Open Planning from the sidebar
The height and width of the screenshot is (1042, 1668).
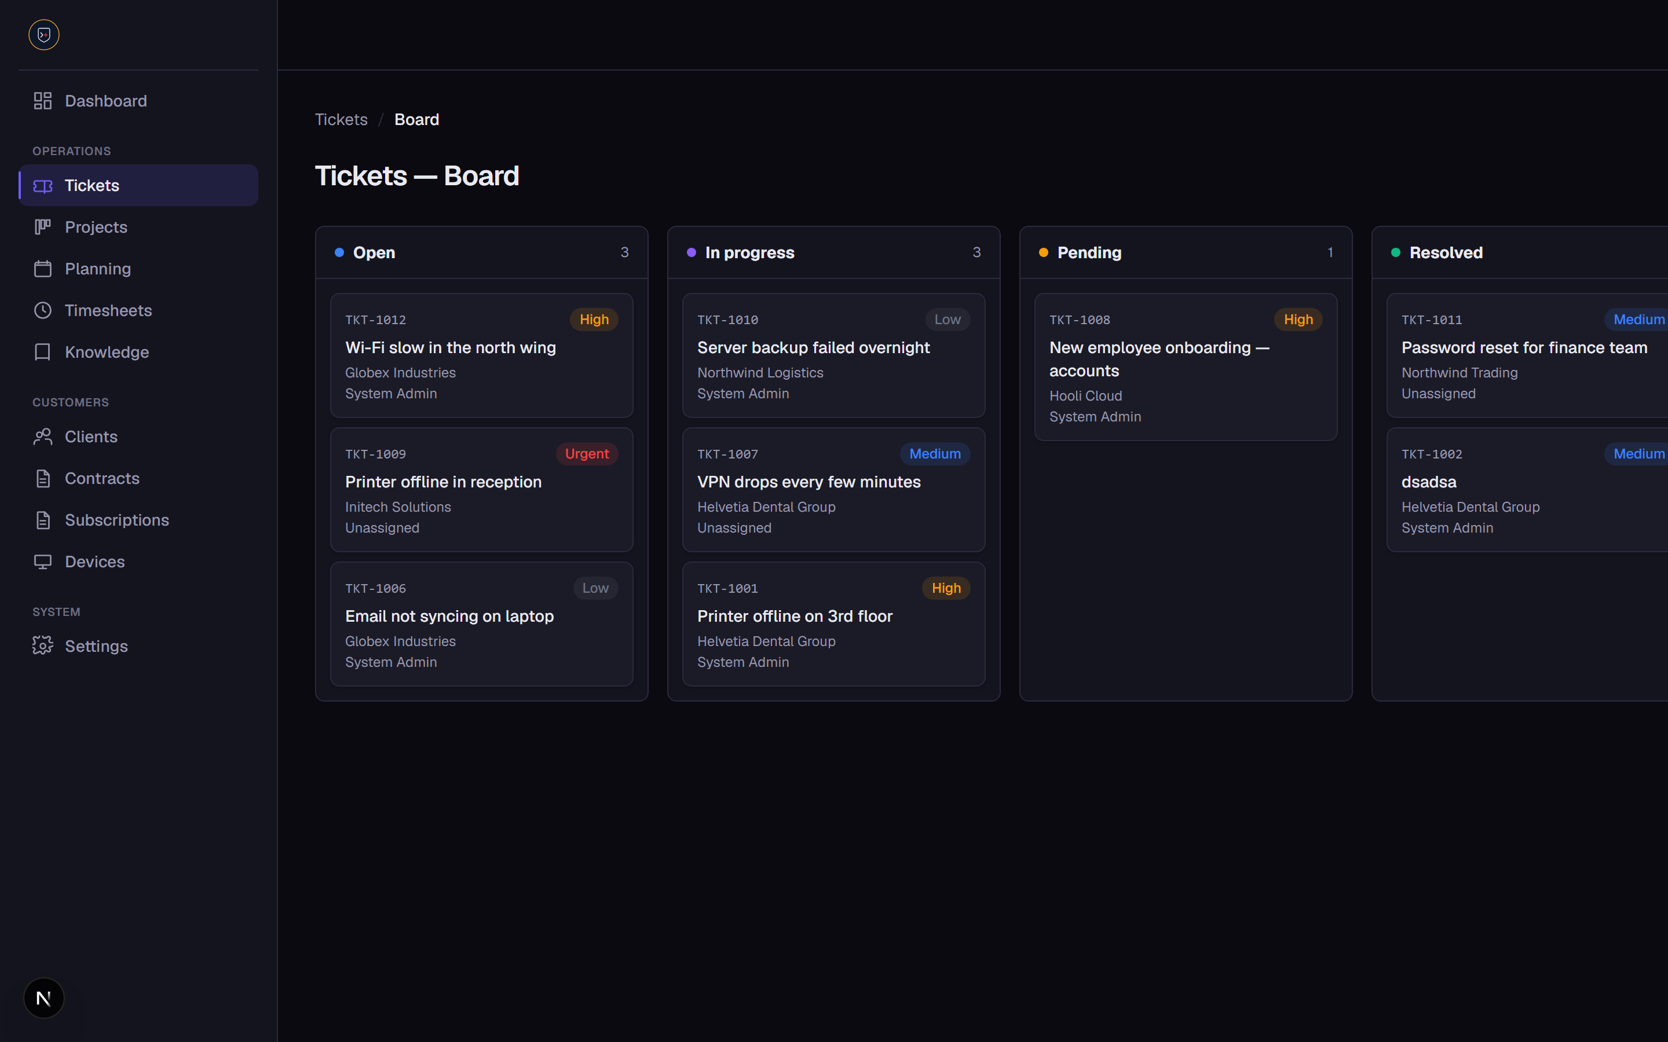pyautogui.click(x=138, y=269)
